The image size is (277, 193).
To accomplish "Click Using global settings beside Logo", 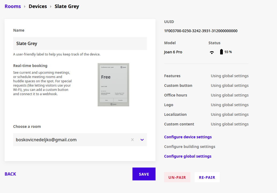I will click(x=230, y=105).
